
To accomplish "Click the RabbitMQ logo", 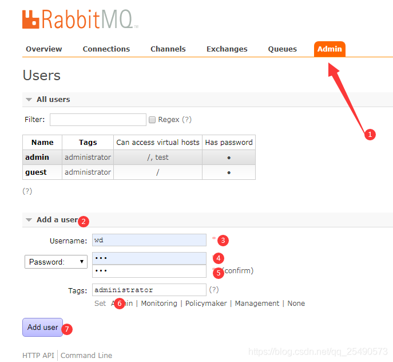I will point(80,19).
